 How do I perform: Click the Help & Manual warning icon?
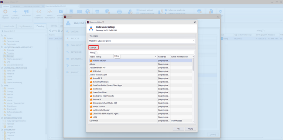click(x=91, y=106)
